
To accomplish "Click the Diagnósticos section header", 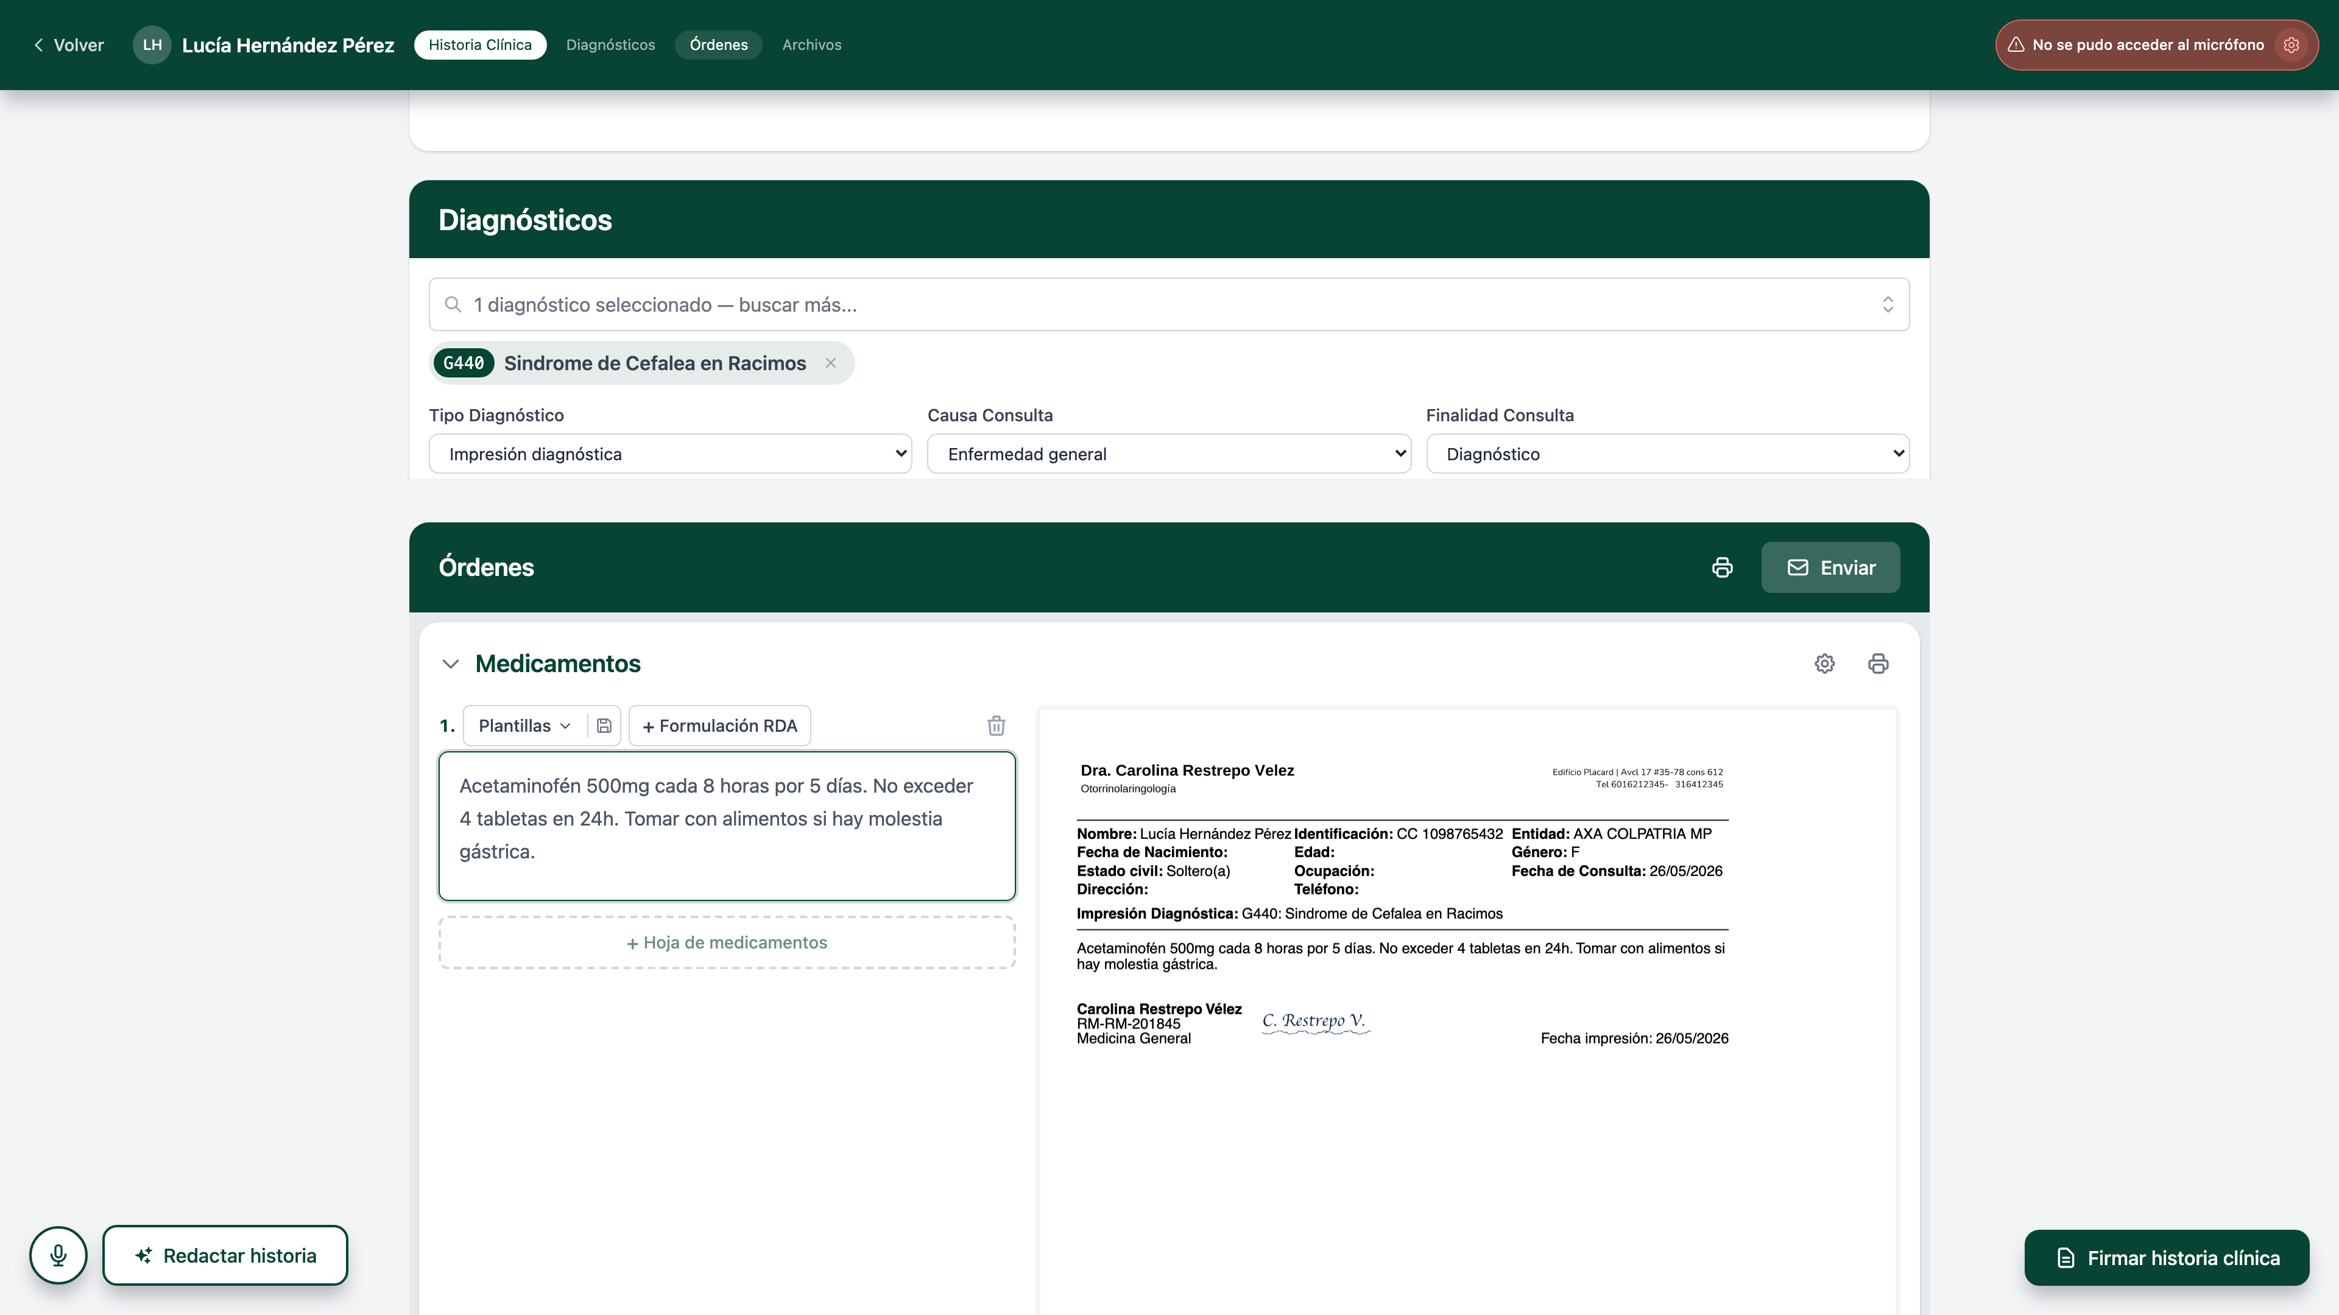I will pos(1169,219).
